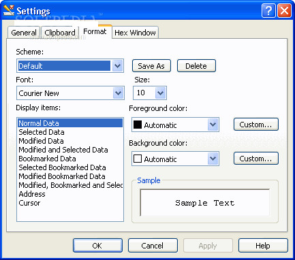Select Address in Display items

coord(70,194)
